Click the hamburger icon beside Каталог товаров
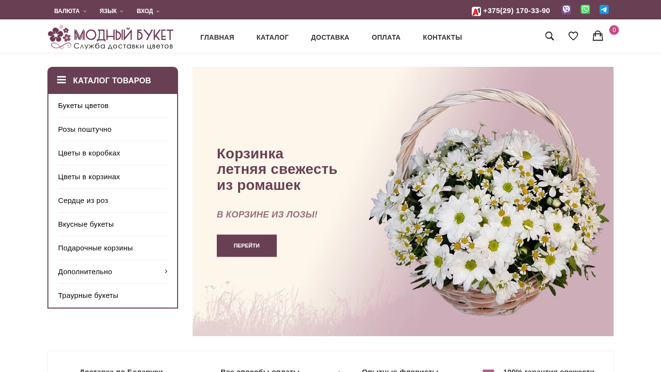 (x=61, y=80)
